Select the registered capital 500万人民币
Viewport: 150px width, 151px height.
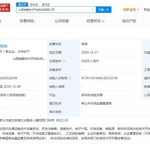(90, 61)
